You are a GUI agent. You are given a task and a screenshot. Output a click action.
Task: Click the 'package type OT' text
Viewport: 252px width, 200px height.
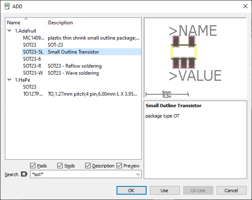coord(162,116)
